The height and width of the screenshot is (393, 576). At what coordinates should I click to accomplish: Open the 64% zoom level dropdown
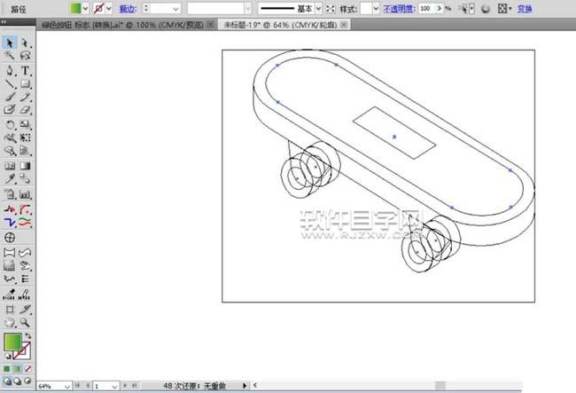tap(66, 387)
